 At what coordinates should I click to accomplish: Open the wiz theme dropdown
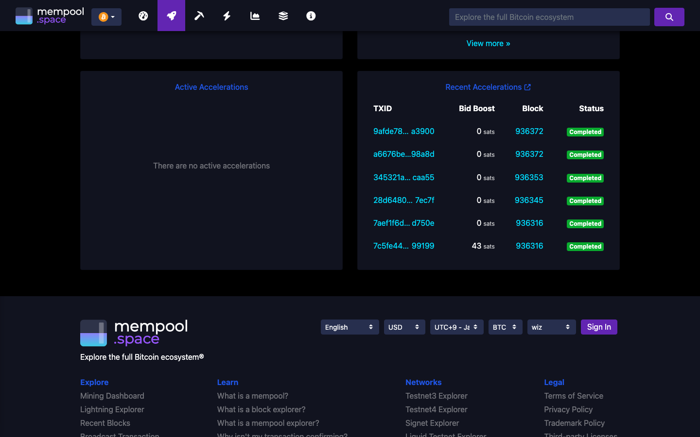551,327
